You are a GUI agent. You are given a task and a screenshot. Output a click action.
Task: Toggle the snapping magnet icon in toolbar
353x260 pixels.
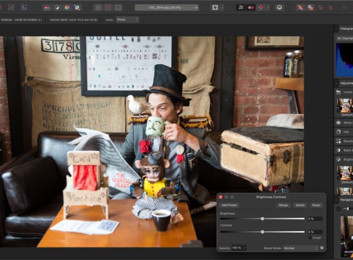point(261,7)
